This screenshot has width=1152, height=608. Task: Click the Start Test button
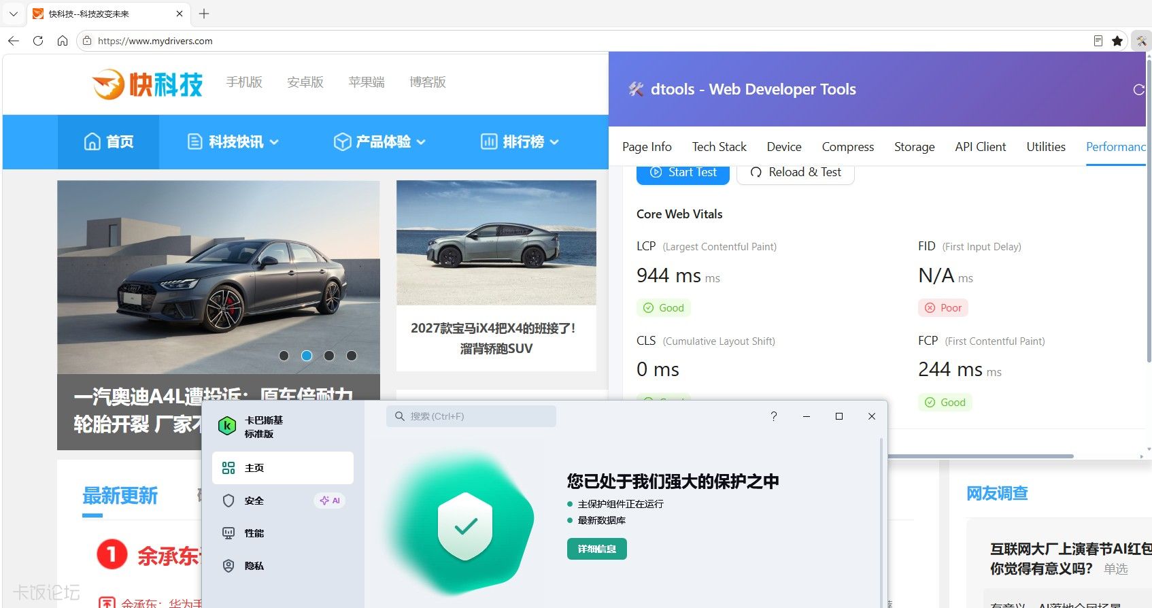click(683, 173)
